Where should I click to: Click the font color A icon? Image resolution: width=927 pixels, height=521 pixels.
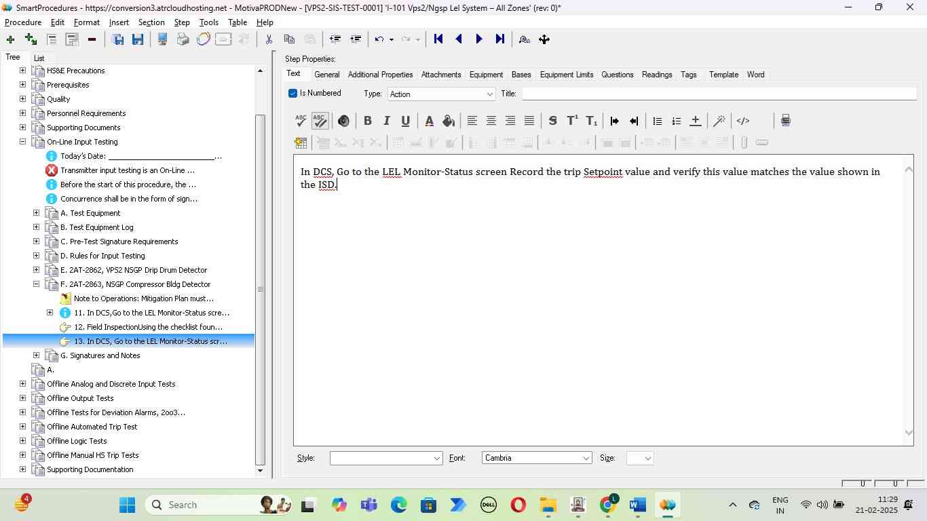[x=429, y=121]
